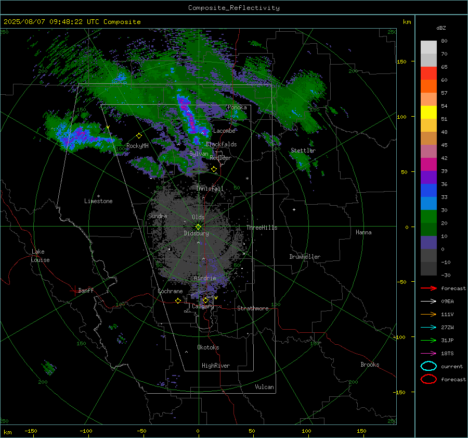
Task: Pick the magenta 39–42 dBZ color swatch
Action: [x=428, y=165]
